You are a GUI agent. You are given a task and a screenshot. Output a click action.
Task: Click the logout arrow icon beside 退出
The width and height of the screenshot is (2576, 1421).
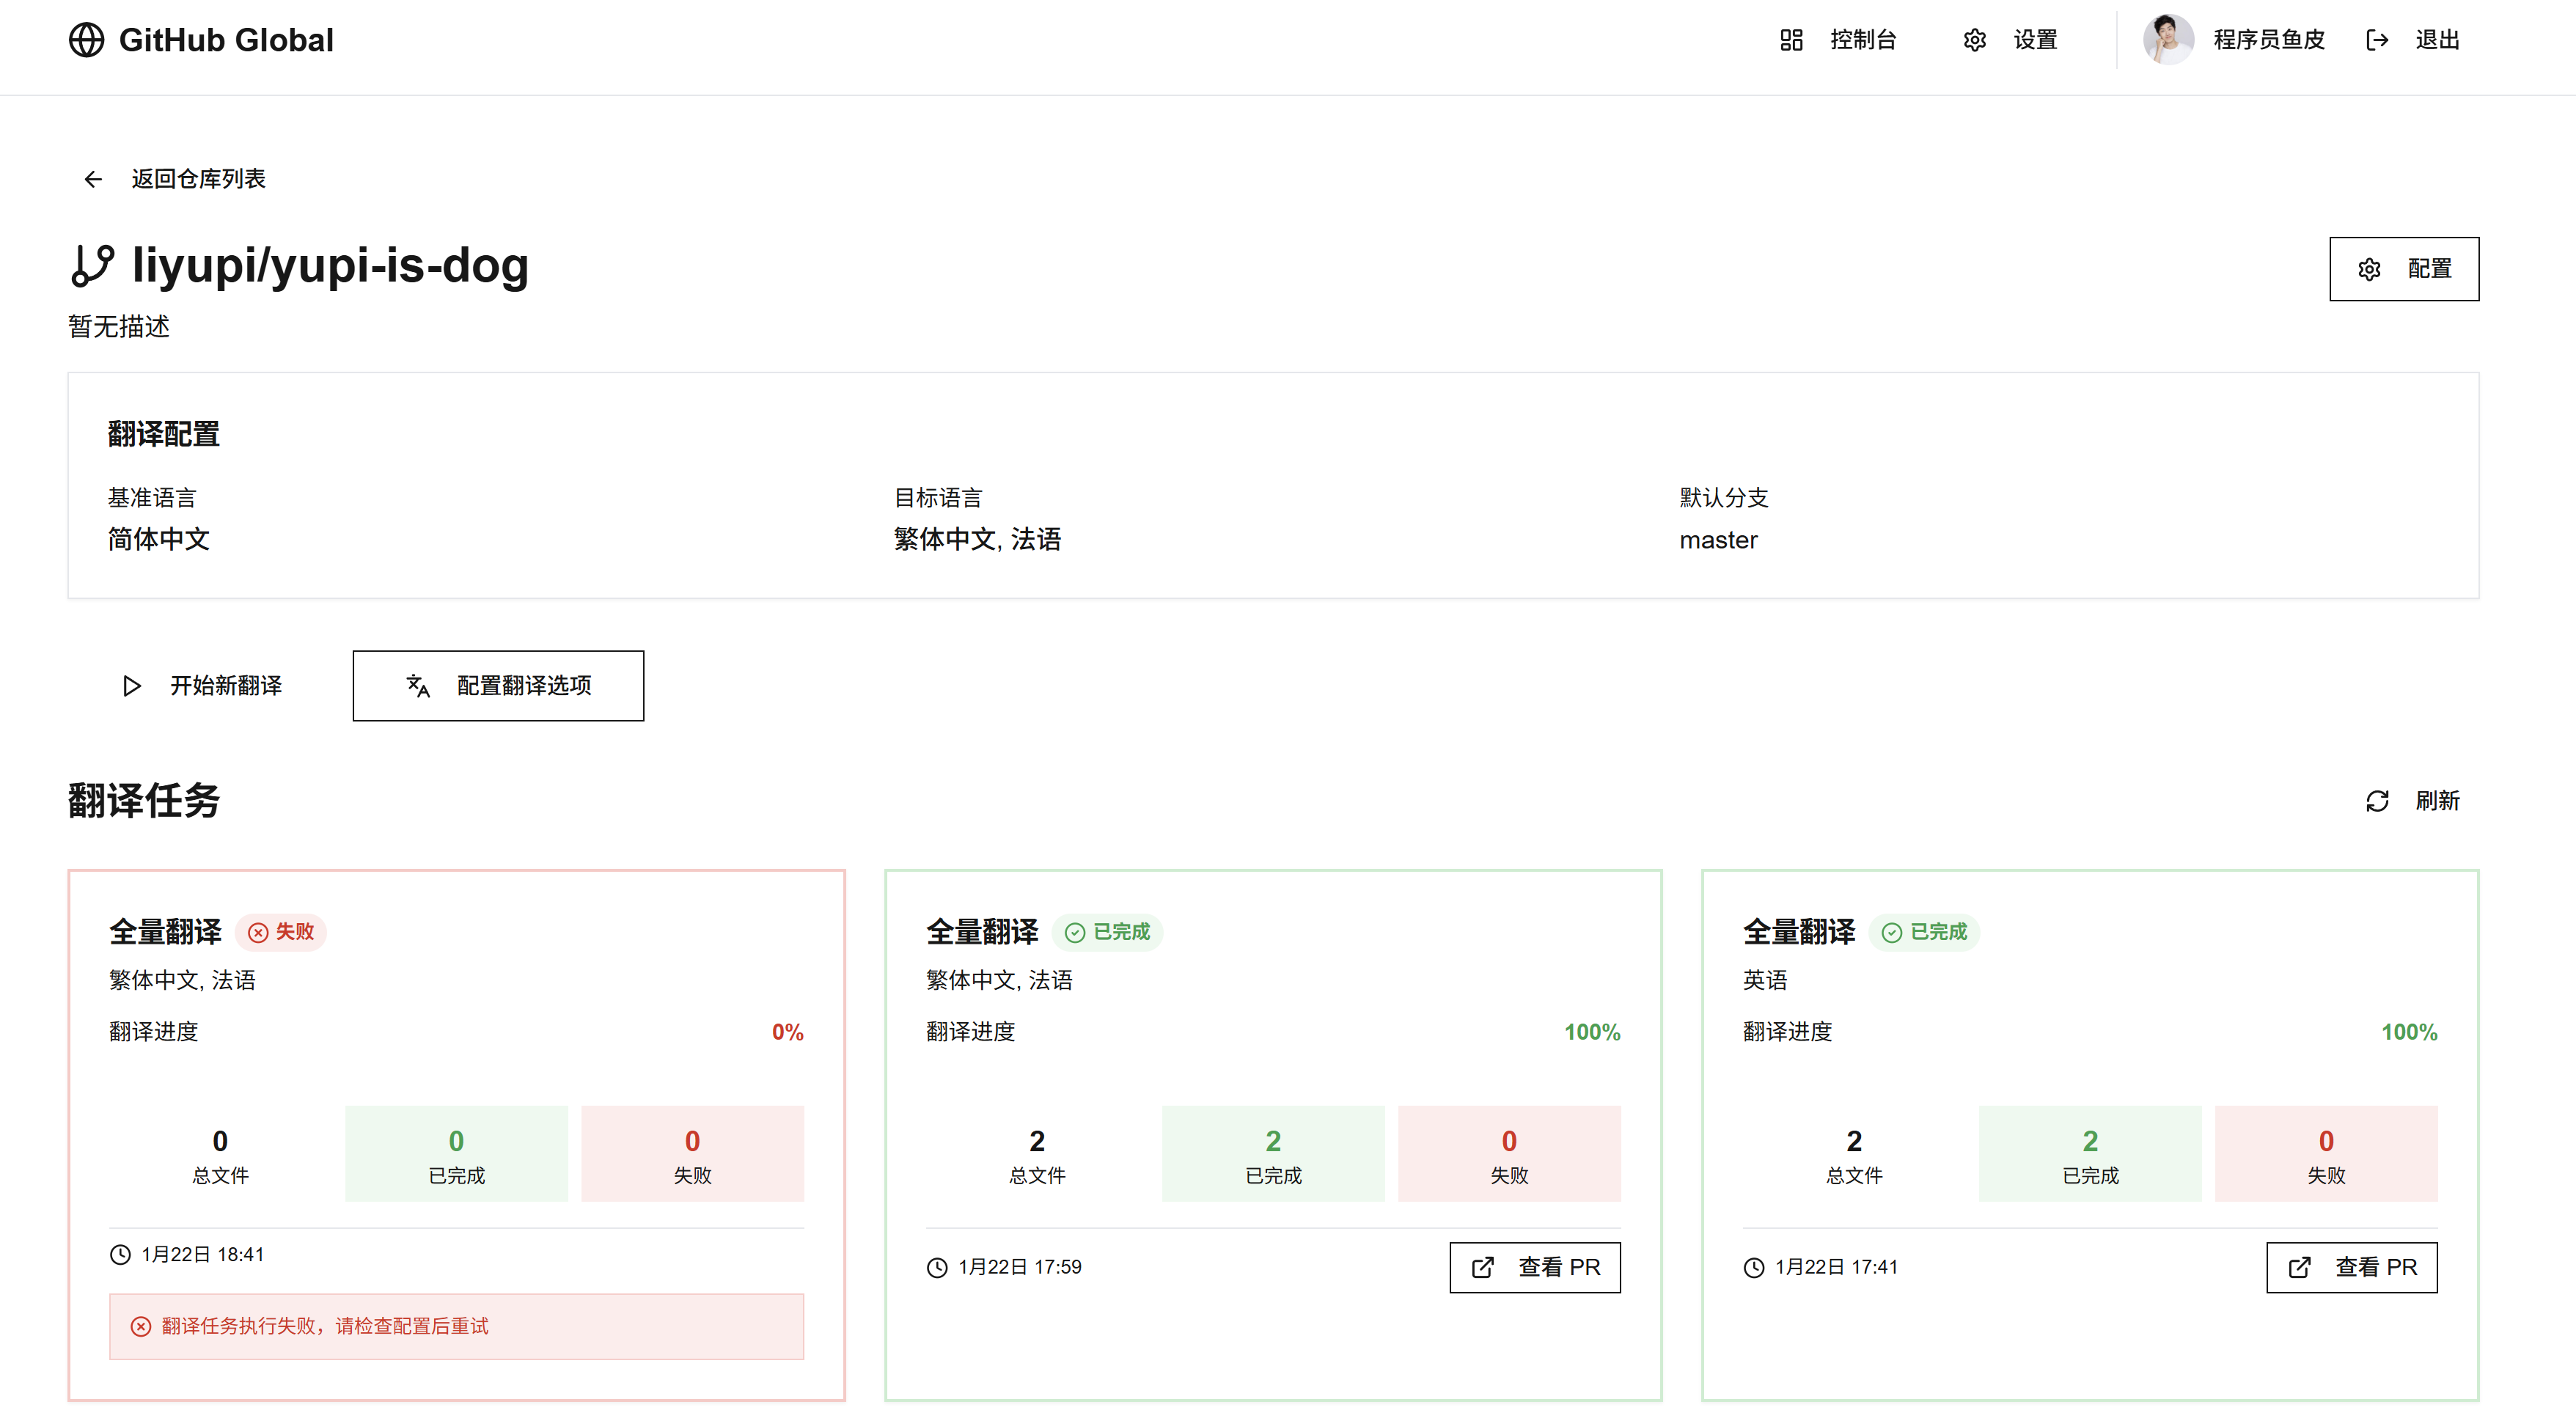[x=2377, y=40]
